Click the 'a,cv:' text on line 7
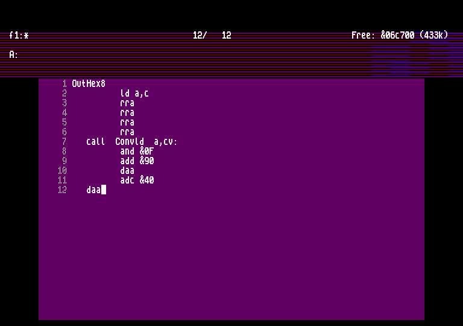Screen dimensions: 463x326 [166, 142]
